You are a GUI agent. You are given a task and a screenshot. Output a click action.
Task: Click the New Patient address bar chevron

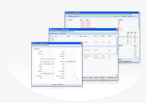[x=81, y=45]
